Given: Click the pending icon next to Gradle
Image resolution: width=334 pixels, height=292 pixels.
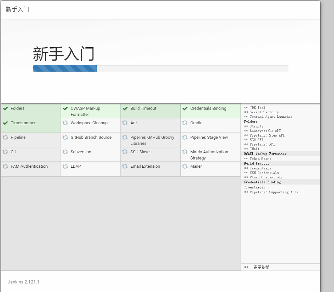Looking at the screenshot, I should [185, 123].
